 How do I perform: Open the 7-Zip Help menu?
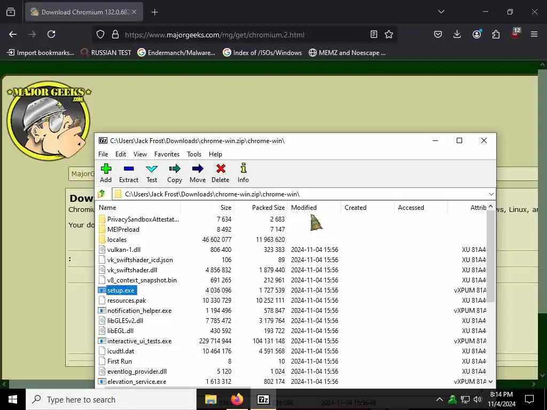coord(215,154)
